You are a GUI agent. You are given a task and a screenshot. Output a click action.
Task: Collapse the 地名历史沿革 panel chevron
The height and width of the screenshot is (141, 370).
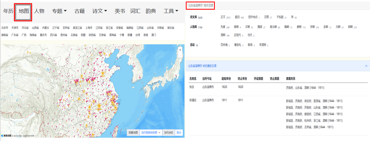pyautogui.click(x=366, y=66)
